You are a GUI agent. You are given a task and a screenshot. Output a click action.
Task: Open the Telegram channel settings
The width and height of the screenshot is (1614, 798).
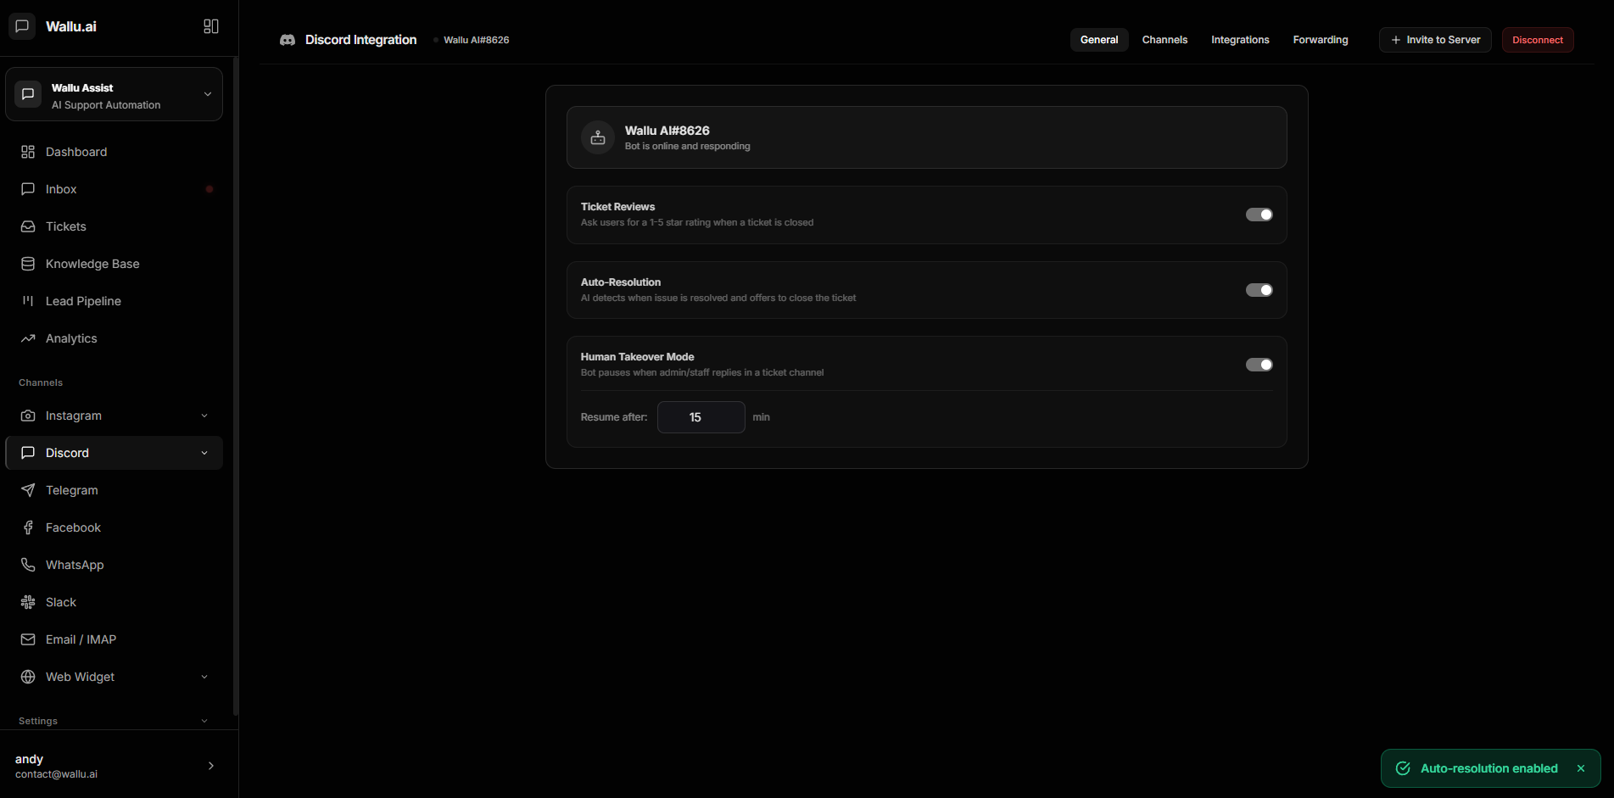click(x=114, y=490)
